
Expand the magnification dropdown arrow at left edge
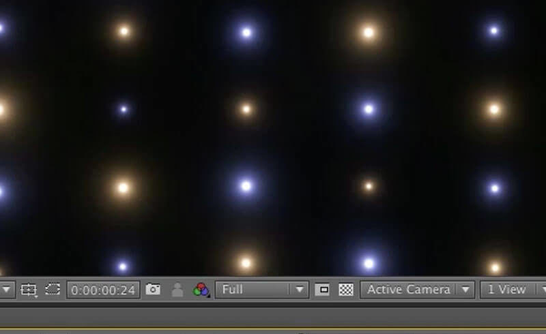(x=7, y=290)
